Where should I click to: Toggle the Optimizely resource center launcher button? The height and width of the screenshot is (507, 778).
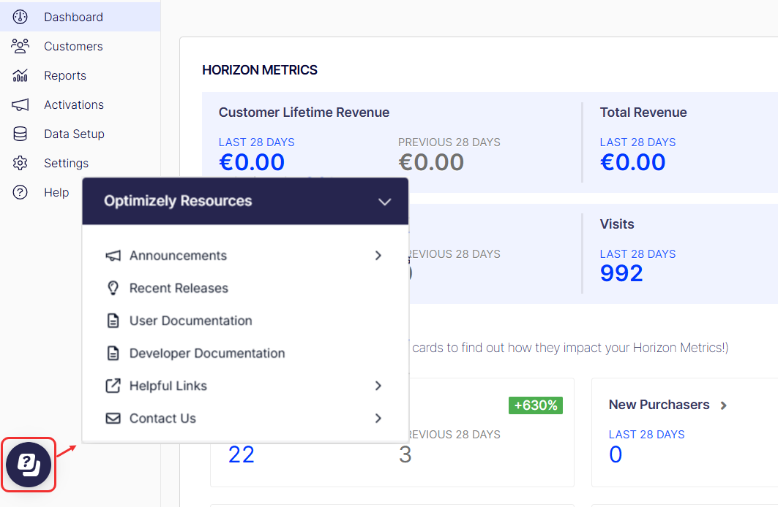click(29, 465)
